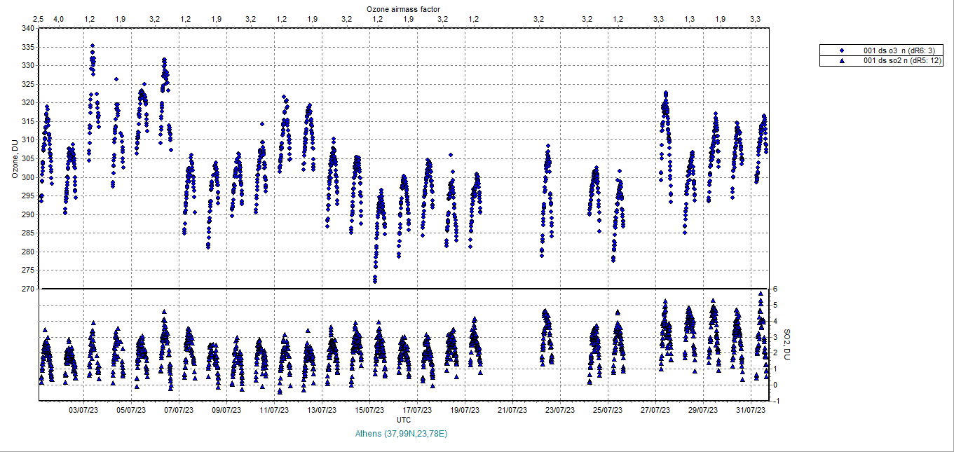
Task: Click the 340 tick on the ozone axis
Action: 28,29
